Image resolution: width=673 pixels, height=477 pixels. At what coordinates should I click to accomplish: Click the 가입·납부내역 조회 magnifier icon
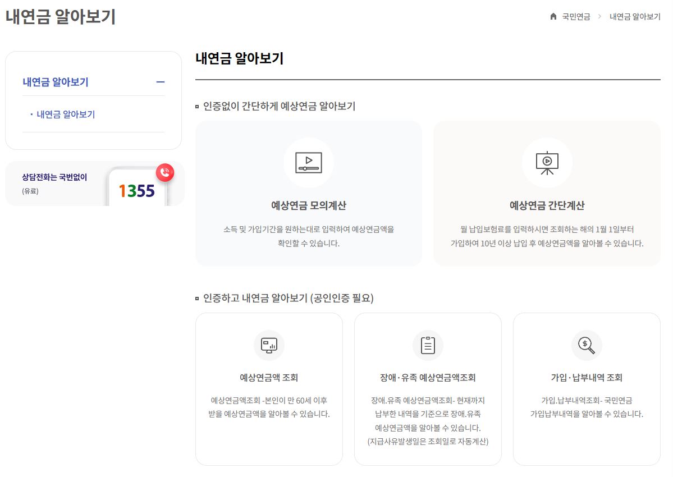coord(587,345)
